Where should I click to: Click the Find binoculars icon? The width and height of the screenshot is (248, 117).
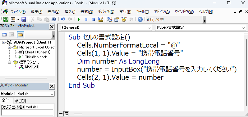(54, 19)
